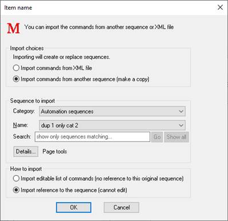Open the Name dropdown arrow
The width and height of the screenshot is (228, 221).
[x=181, y=125]
